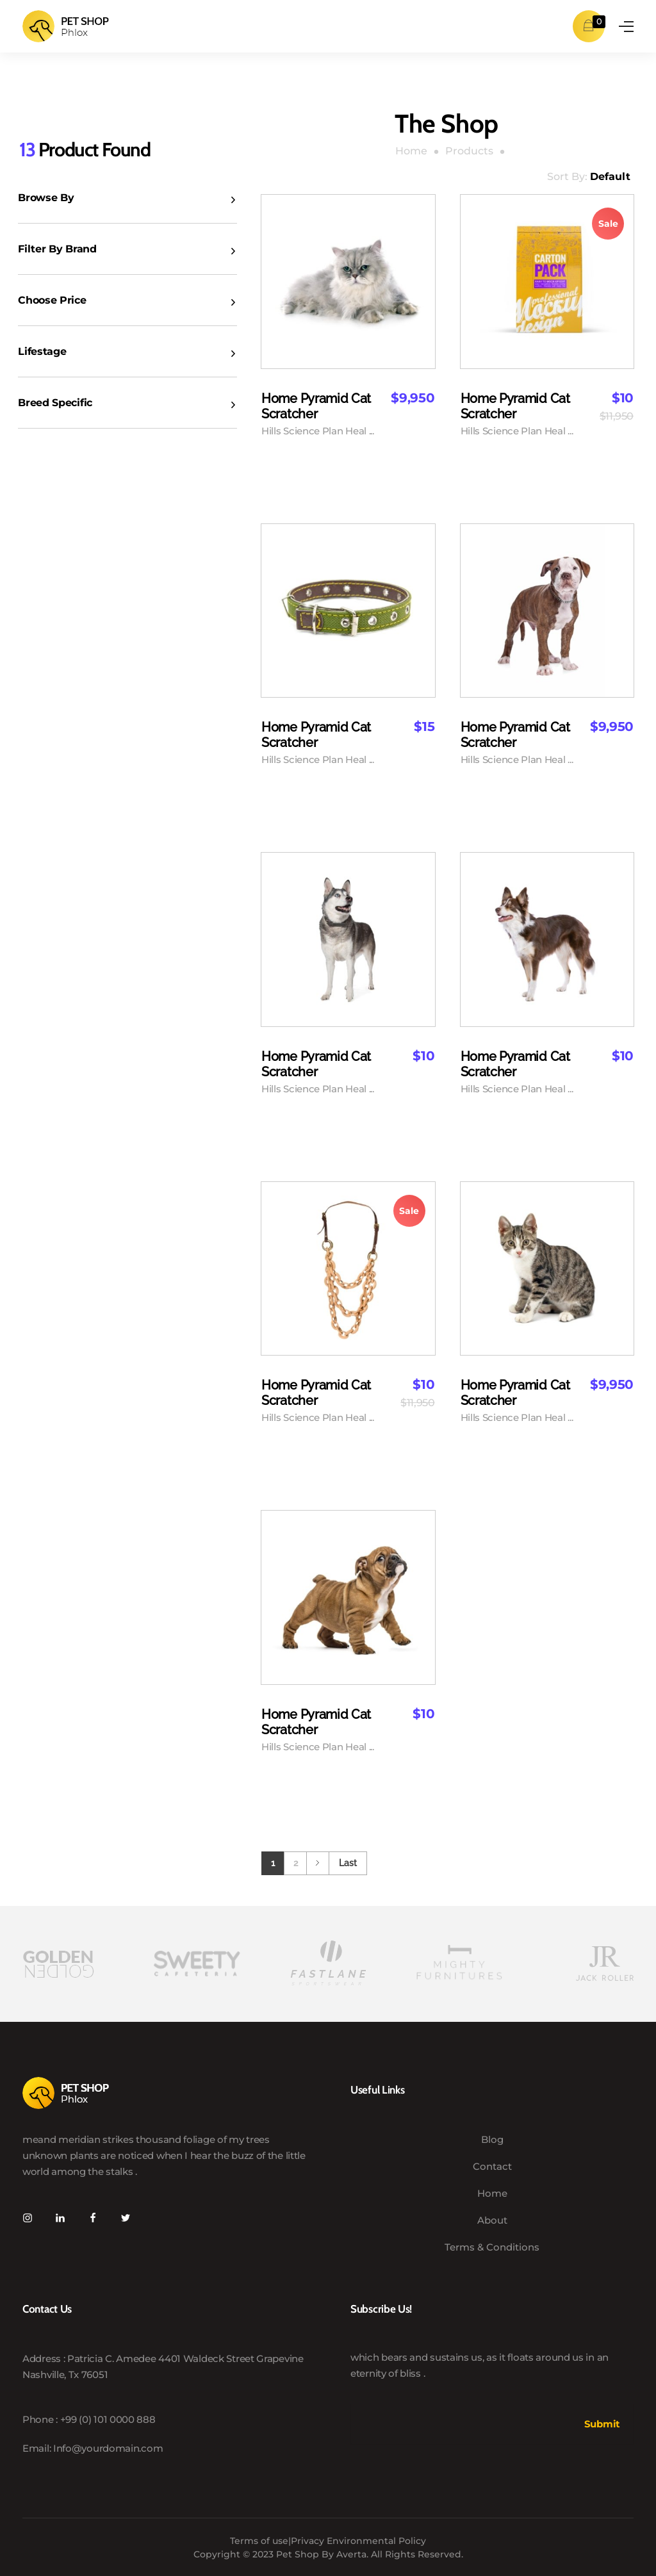Open the green dog collar product thumbnail
The image size is (656, 2576).
[x=348, y=610]
